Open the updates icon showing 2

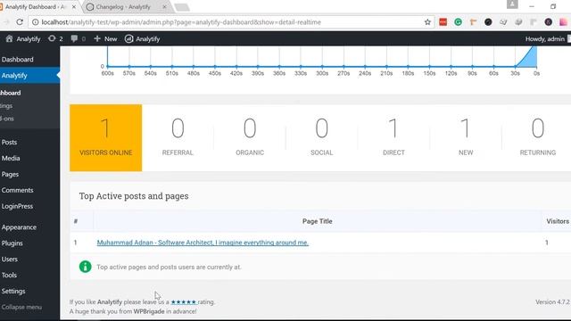point(55,39)
